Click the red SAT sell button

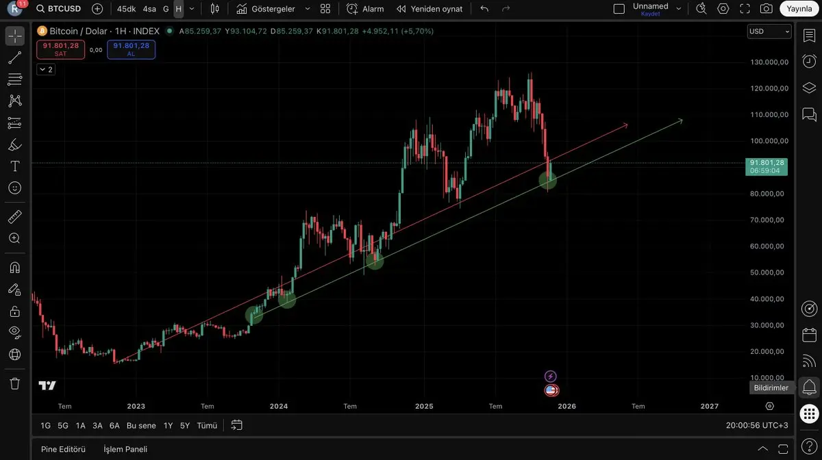coord(61,49)
